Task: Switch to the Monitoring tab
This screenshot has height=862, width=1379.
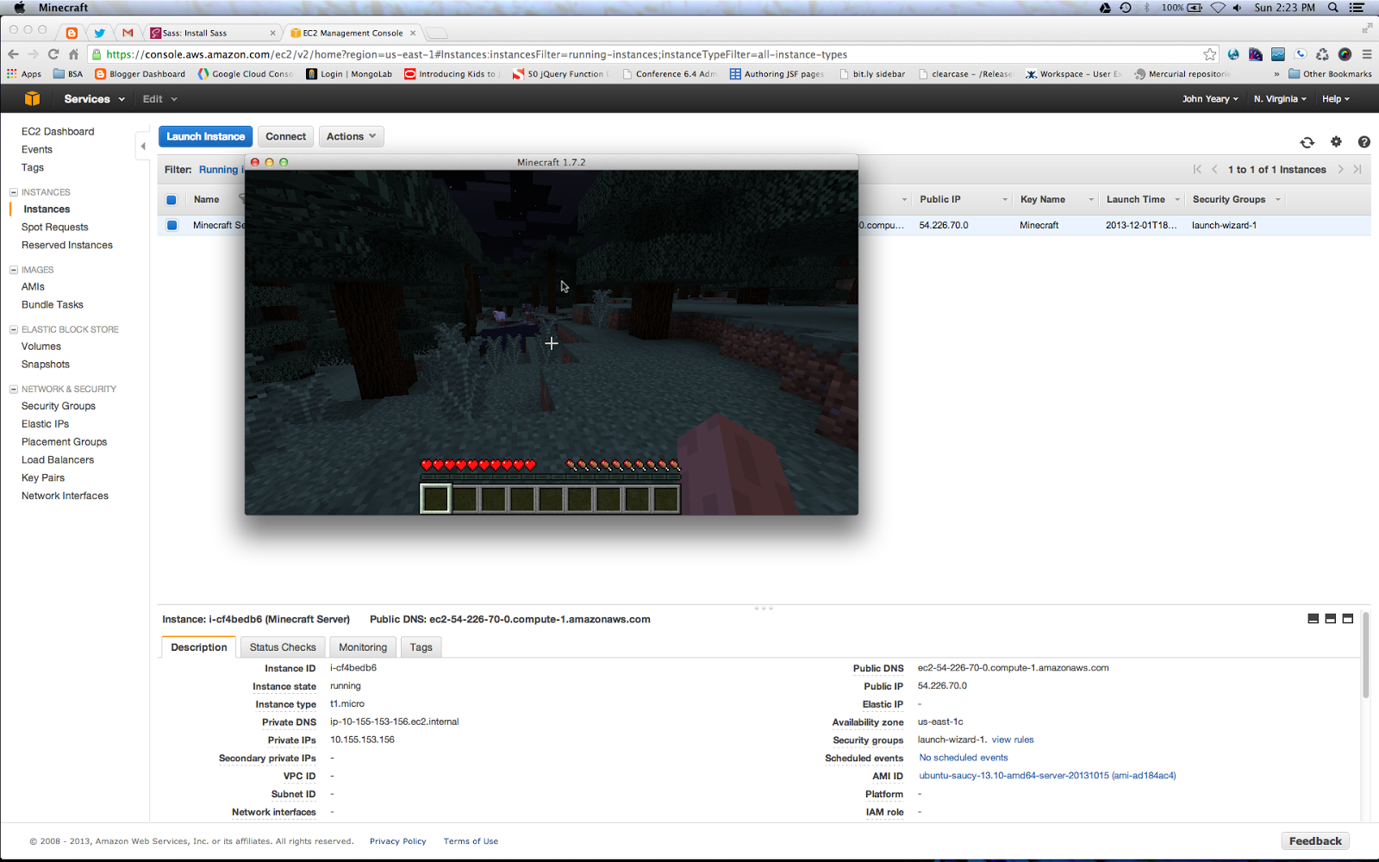Action: coord(363,647)
